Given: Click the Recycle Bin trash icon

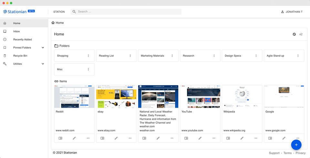Looking at the screenshot, I should pyautogui.click(x=5, y=56).
